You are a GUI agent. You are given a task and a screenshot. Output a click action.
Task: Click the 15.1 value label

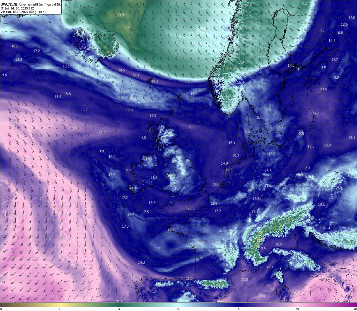tap(259, 117)
